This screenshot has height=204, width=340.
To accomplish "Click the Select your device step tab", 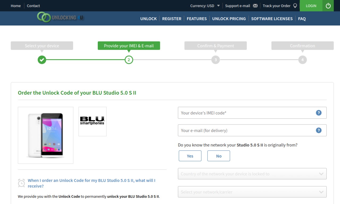I will 42,46.
